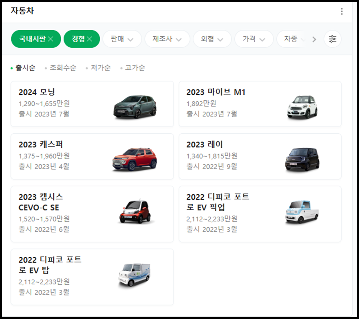359x319 pixels.
Task: Click the red 캐스퍼 car image
Action: [134, 159]
